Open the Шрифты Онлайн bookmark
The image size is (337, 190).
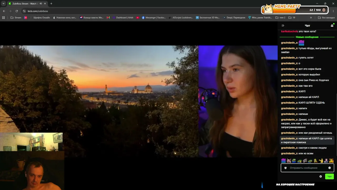click(x=40, y=18)
